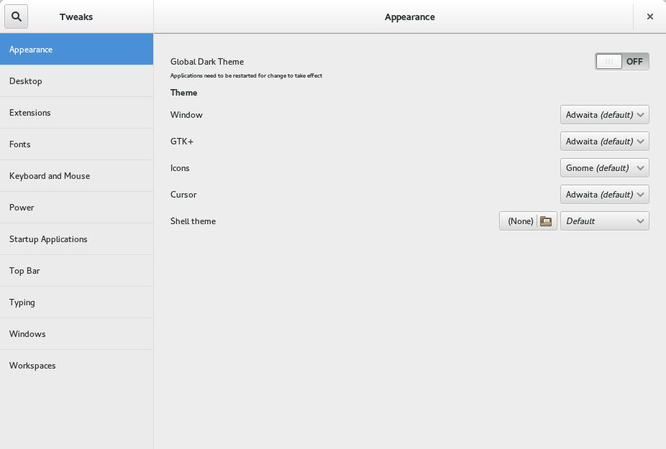
Task: Select Appearance in the sidebar
Action: [76, 50]
